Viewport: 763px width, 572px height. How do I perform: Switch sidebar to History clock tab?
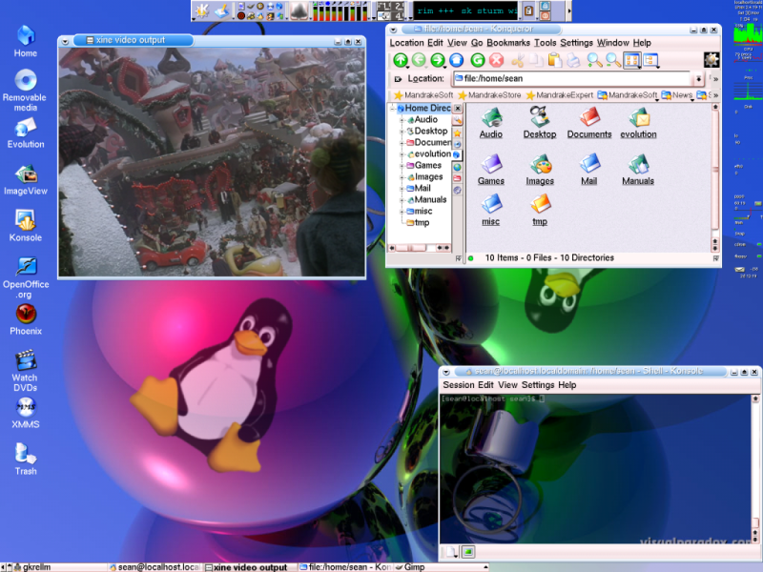click(x=458, y=144)
